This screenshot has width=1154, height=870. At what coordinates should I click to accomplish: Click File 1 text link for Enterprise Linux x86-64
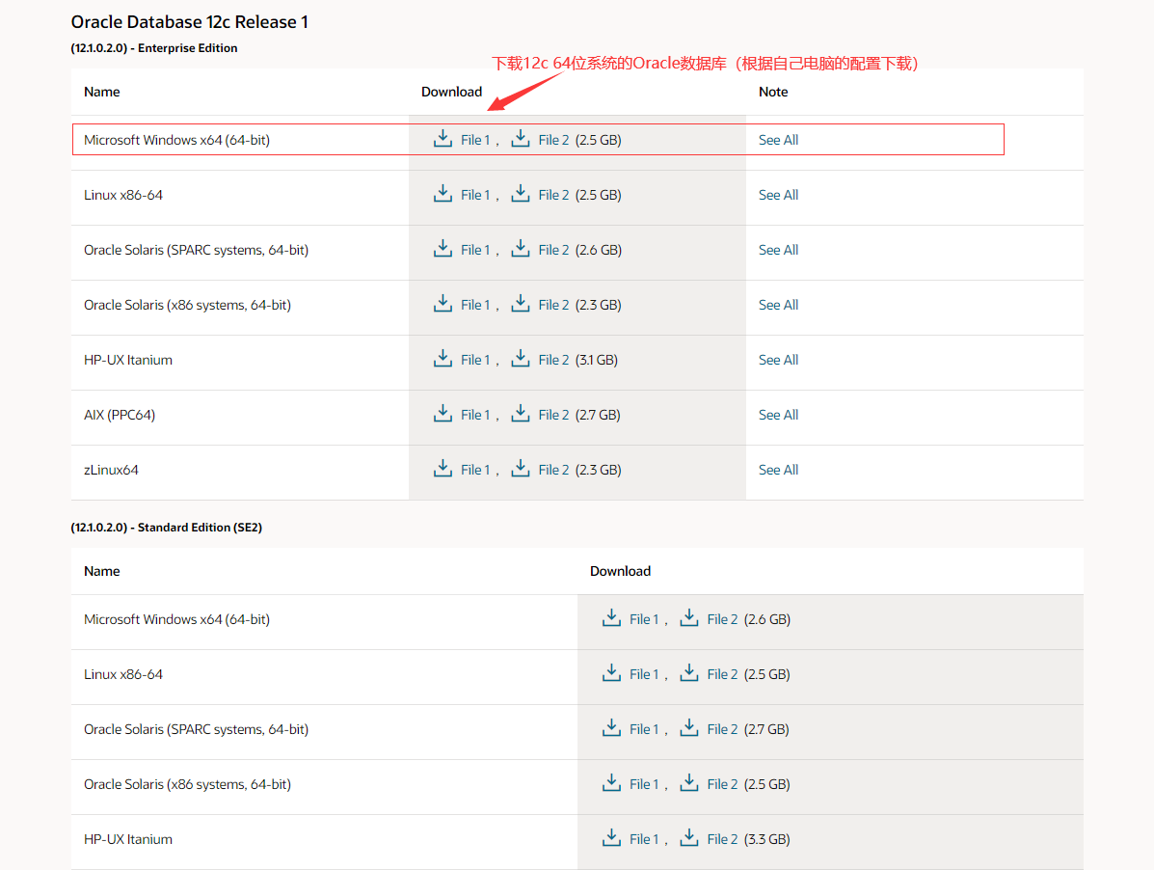point(475,195)
